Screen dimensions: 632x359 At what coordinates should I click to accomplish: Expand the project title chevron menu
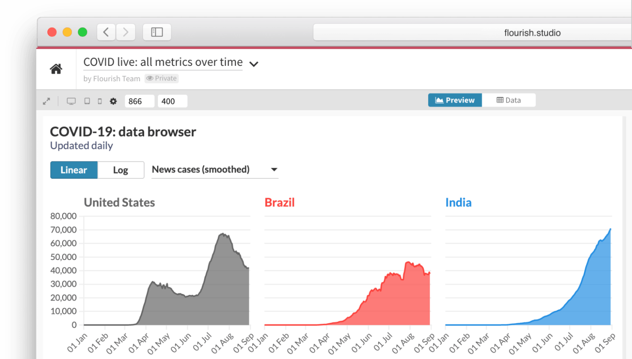[x=254, y=64]
